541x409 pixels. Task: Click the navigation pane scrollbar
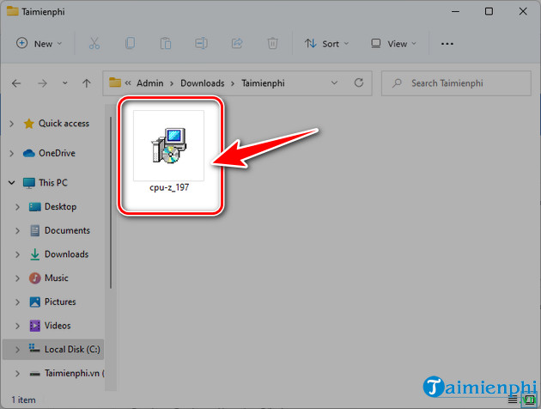(x=111, y=202)
